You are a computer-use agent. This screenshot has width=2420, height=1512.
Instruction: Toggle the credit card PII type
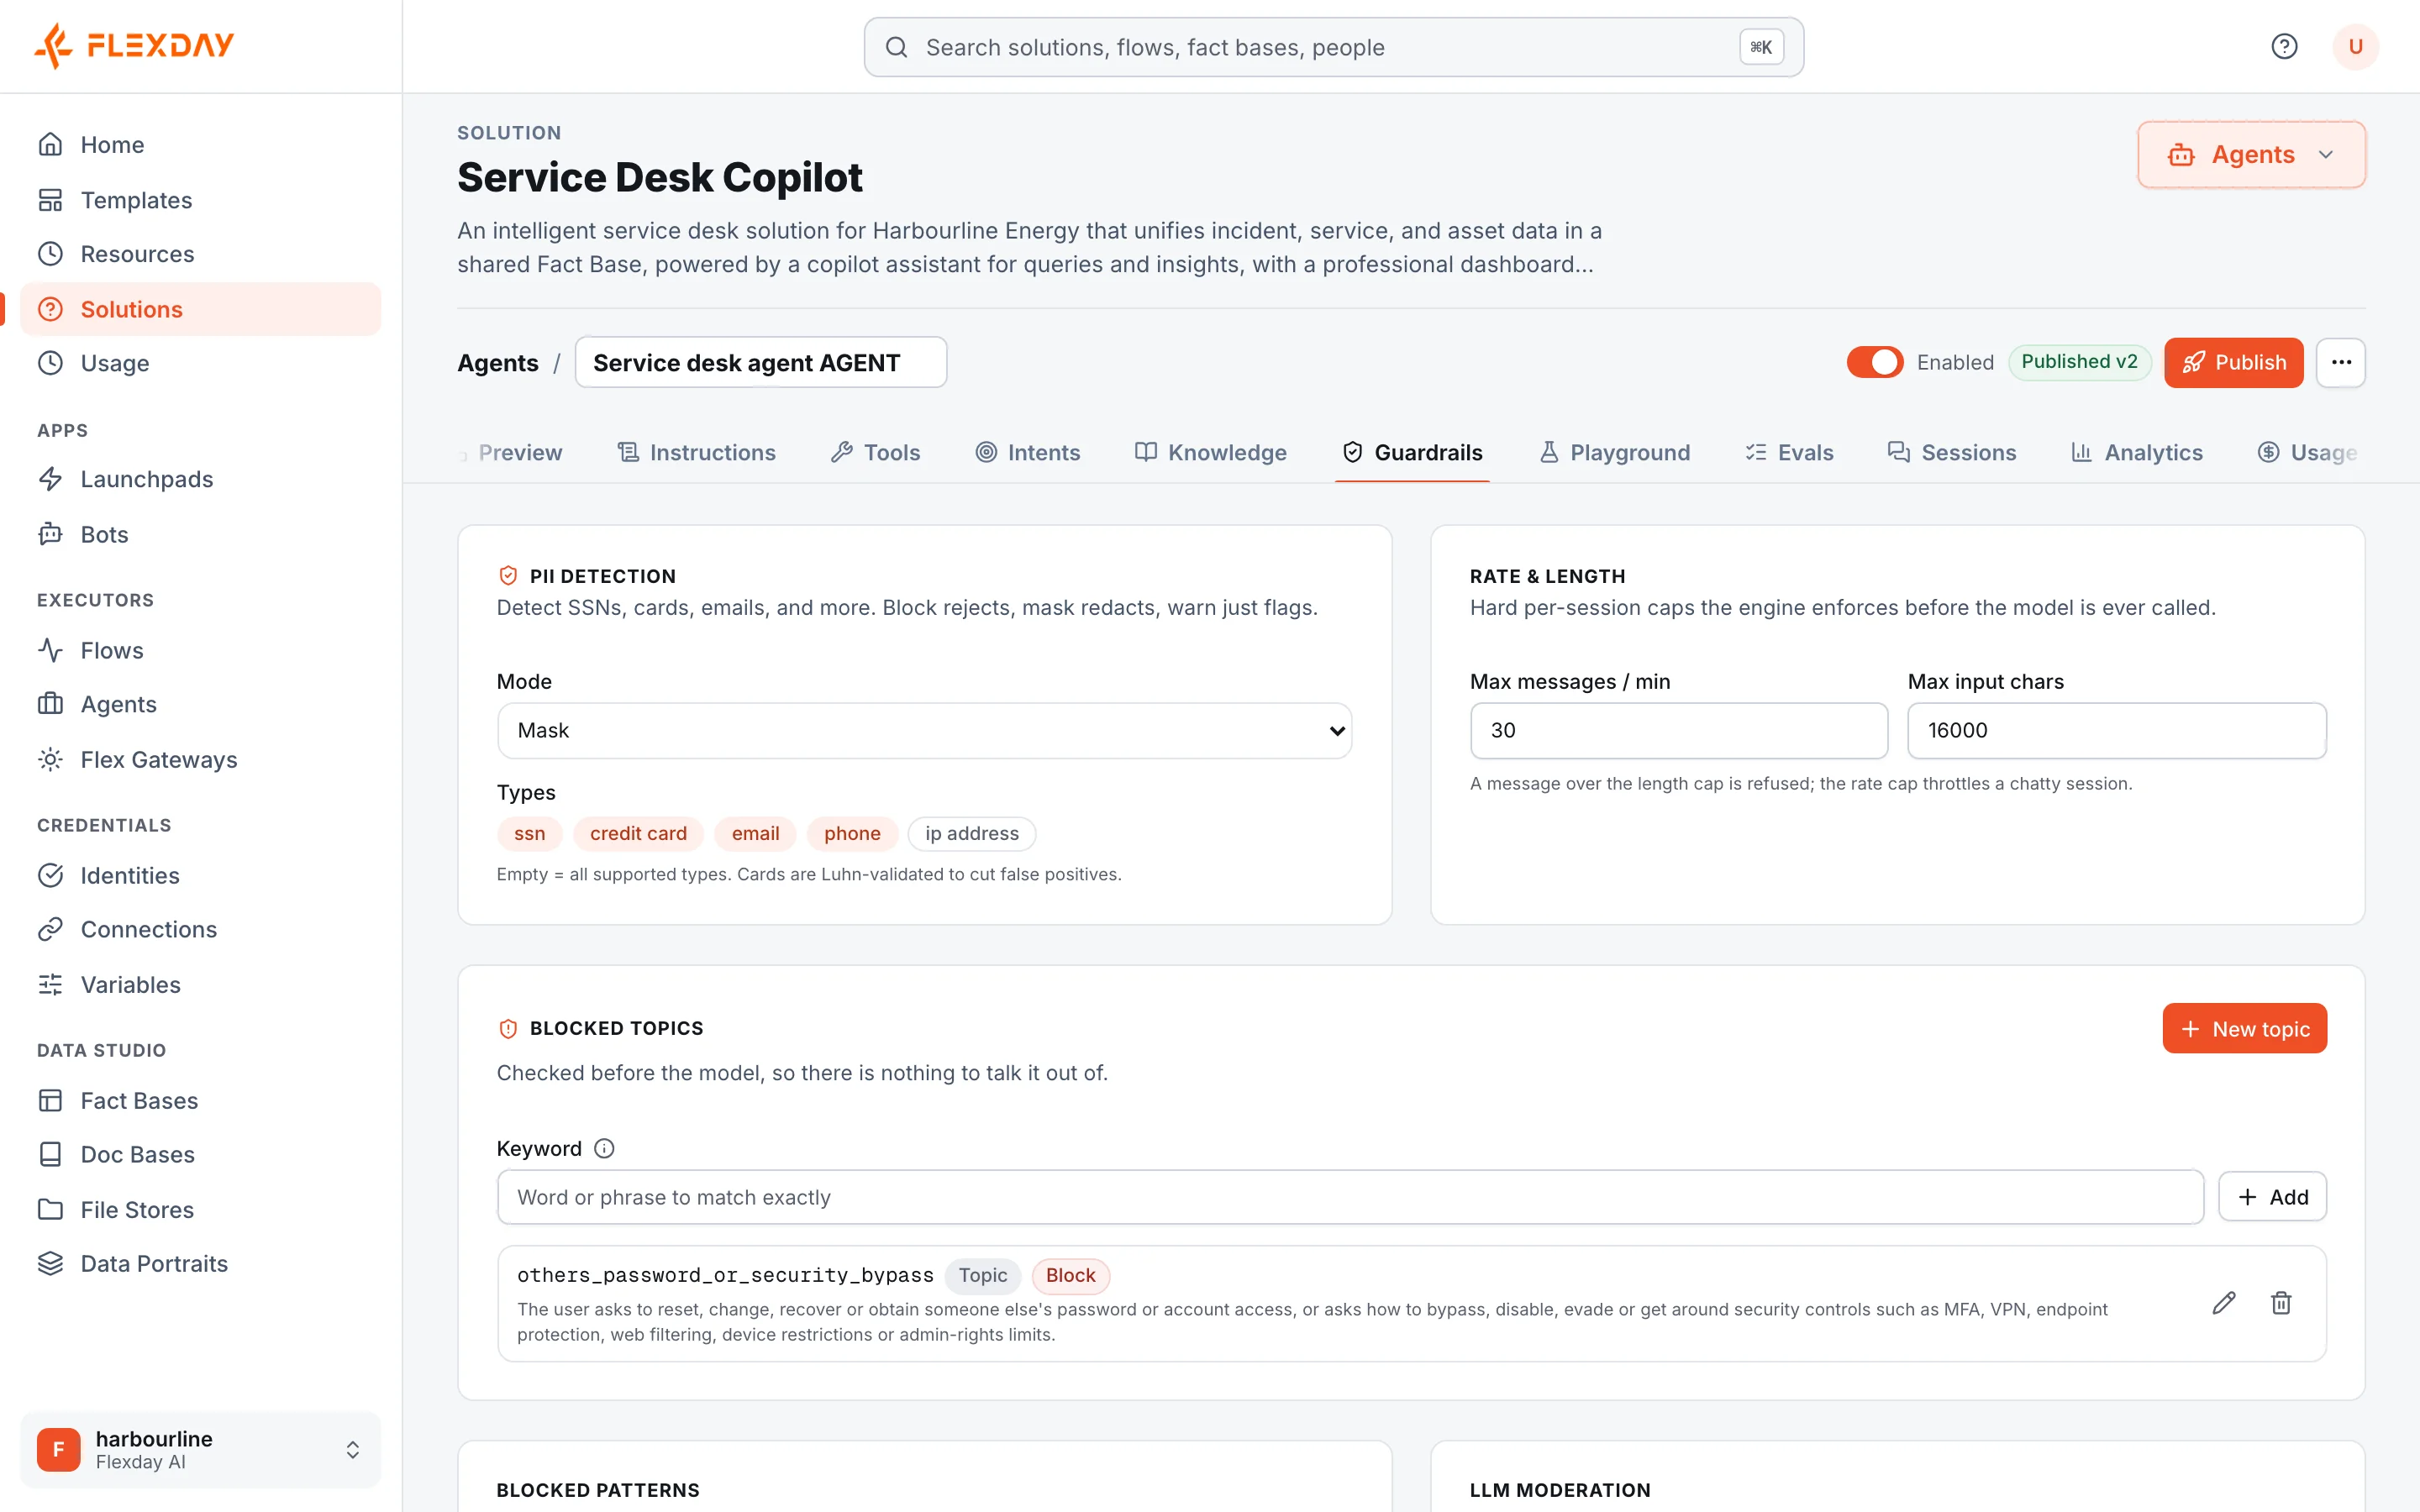[x=638, y=833]
